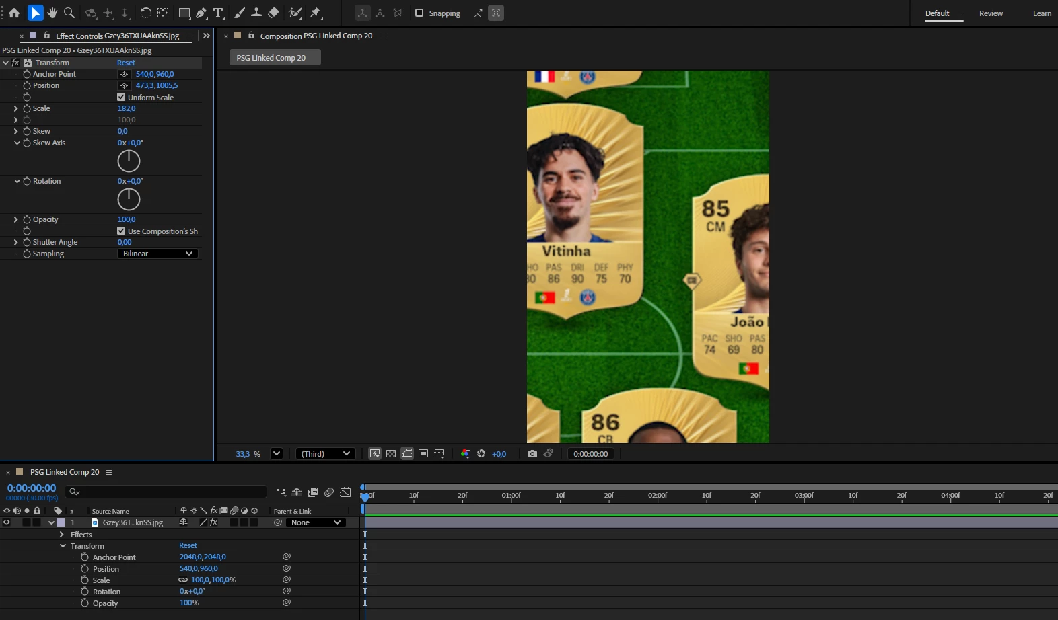
Task: Hide the Gzey36T layer with eye toggle
Action: (x=7, y=522)
